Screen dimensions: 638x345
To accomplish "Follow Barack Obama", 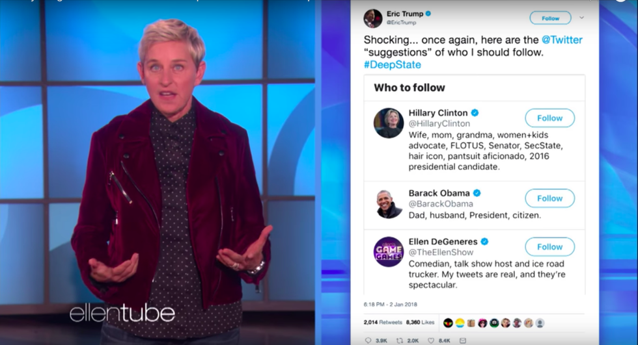I will click(x=549, y=198).
